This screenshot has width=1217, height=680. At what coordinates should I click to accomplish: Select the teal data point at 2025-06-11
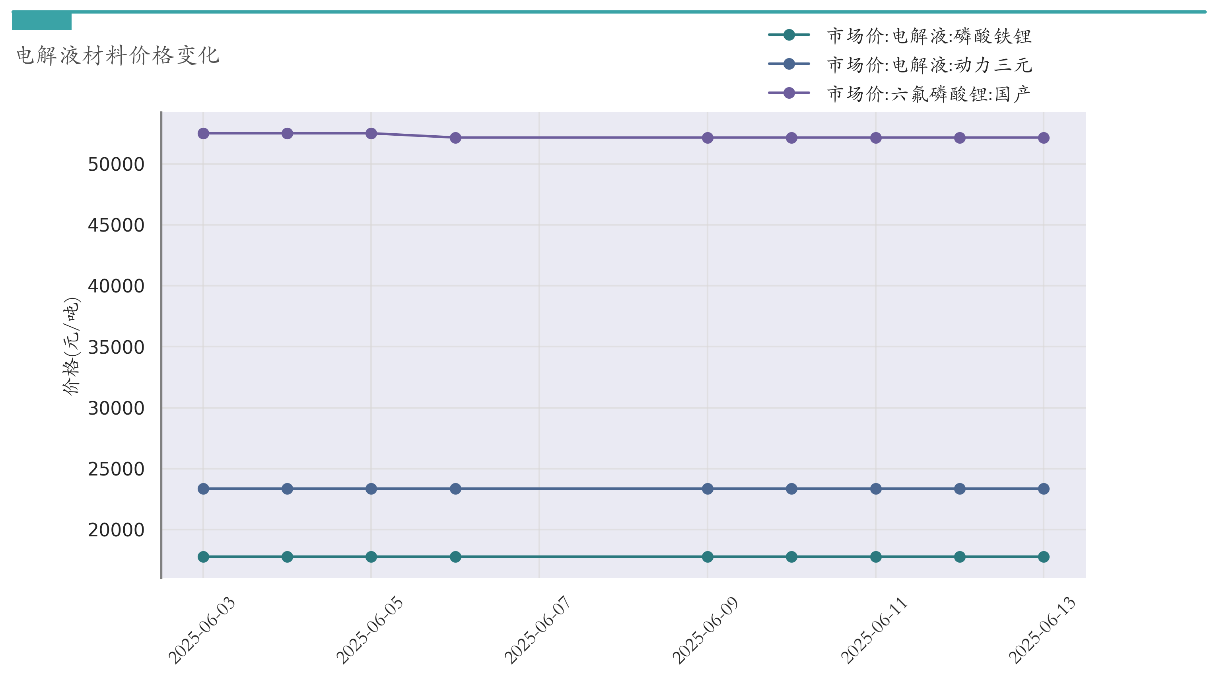coord(875,557)
